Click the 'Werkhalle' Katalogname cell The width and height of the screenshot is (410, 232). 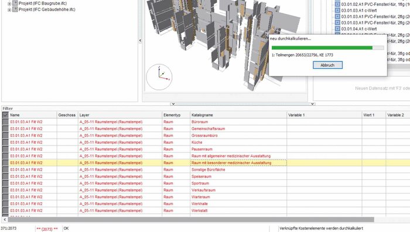click(x=238, y=203)
